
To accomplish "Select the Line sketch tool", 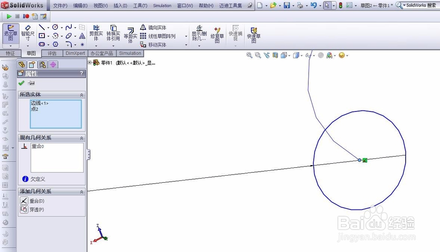I will 42,27.
